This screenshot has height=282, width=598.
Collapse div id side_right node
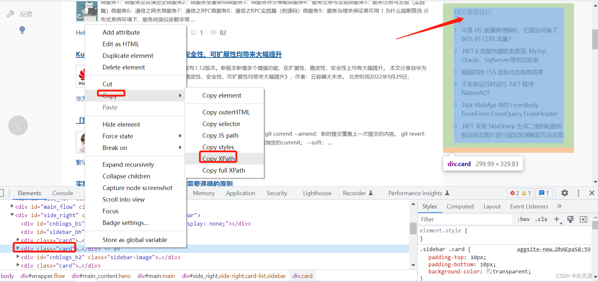pyautogui.click(x=12, y=215)
